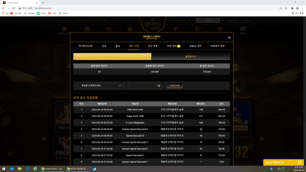Open File Explorer from the taskbar
The image size is (306, 172).
19,169
